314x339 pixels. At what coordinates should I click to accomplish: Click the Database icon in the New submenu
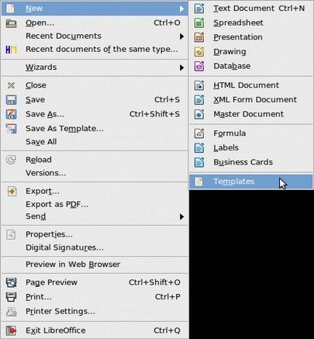[199, 66]
